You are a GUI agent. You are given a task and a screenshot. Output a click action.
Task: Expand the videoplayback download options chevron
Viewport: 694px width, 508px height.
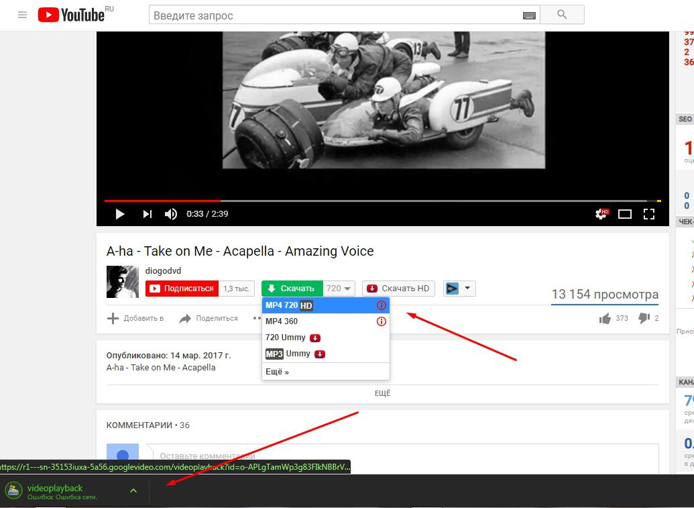click(133, 491)
